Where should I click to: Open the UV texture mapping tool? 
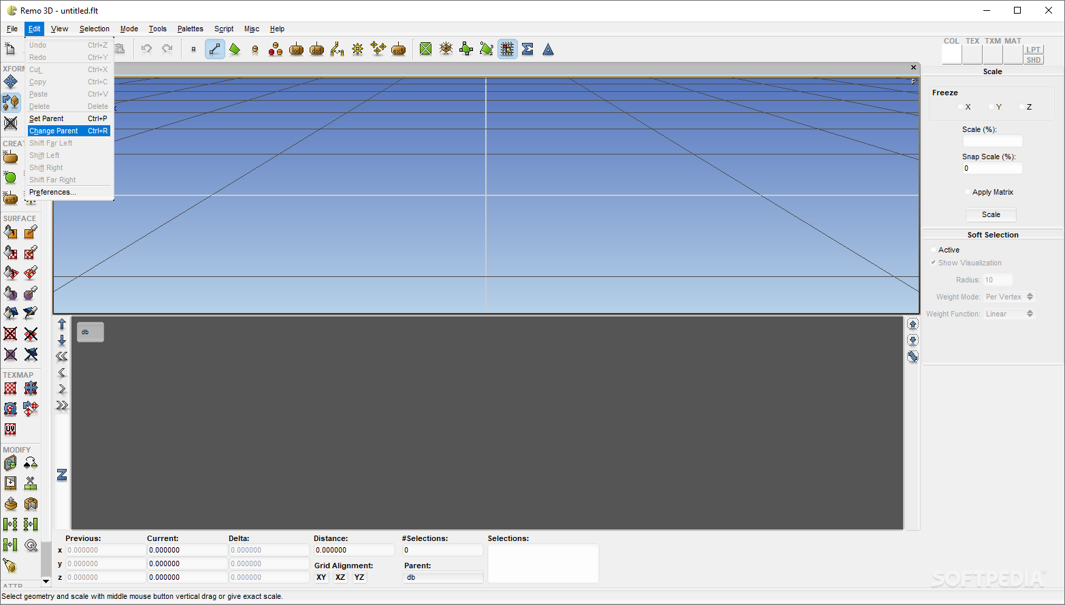(x=10, y=429)
